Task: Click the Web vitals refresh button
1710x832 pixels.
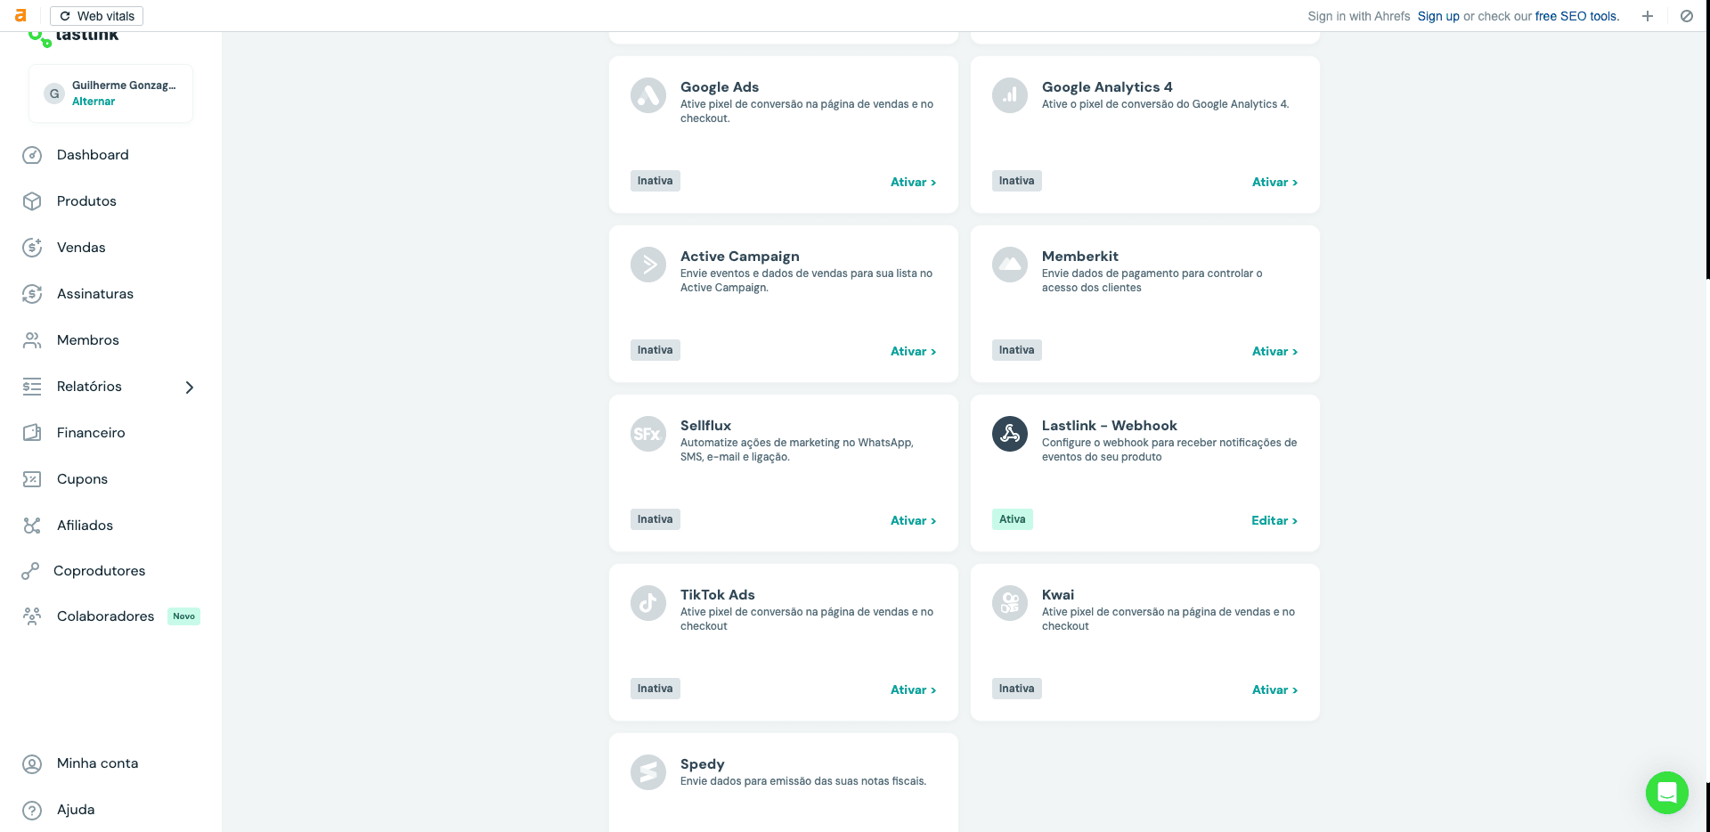Action: pos(96,16)
